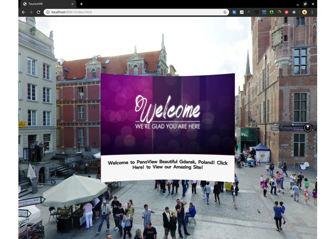Restore down the Chrome window
Screen dimensions: 336x239
(305, 4)
